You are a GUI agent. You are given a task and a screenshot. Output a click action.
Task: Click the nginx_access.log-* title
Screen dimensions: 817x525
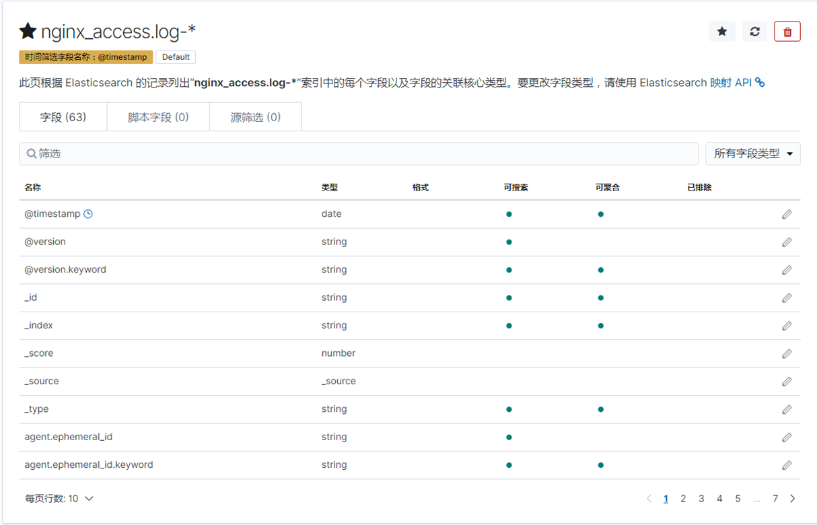(118, 31)
